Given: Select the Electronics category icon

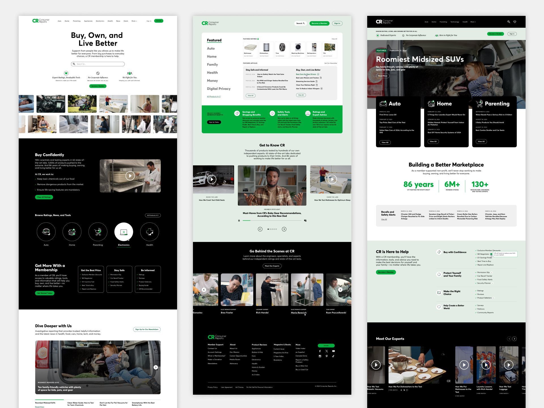Looking at the screenshot, I should (x=123, y=231).
